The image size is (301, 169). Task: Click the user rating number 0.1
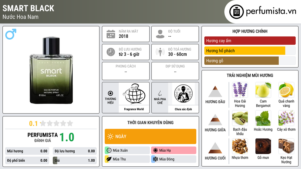click(34, 124)
